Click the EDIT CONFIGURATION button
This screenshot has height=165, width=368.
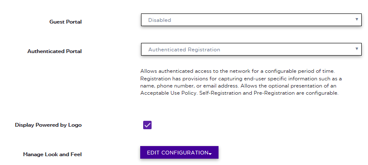179,152
